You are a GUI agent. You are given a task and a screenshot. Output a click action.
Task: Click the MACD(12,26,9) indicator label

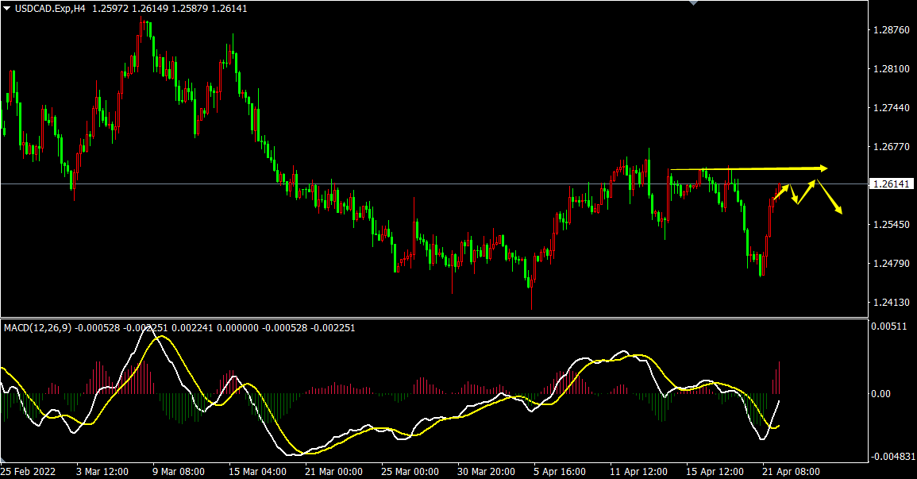point(37,328)
